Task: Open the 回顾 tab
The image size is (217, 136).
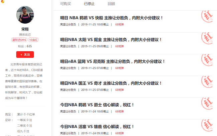Action: [112, 4]
